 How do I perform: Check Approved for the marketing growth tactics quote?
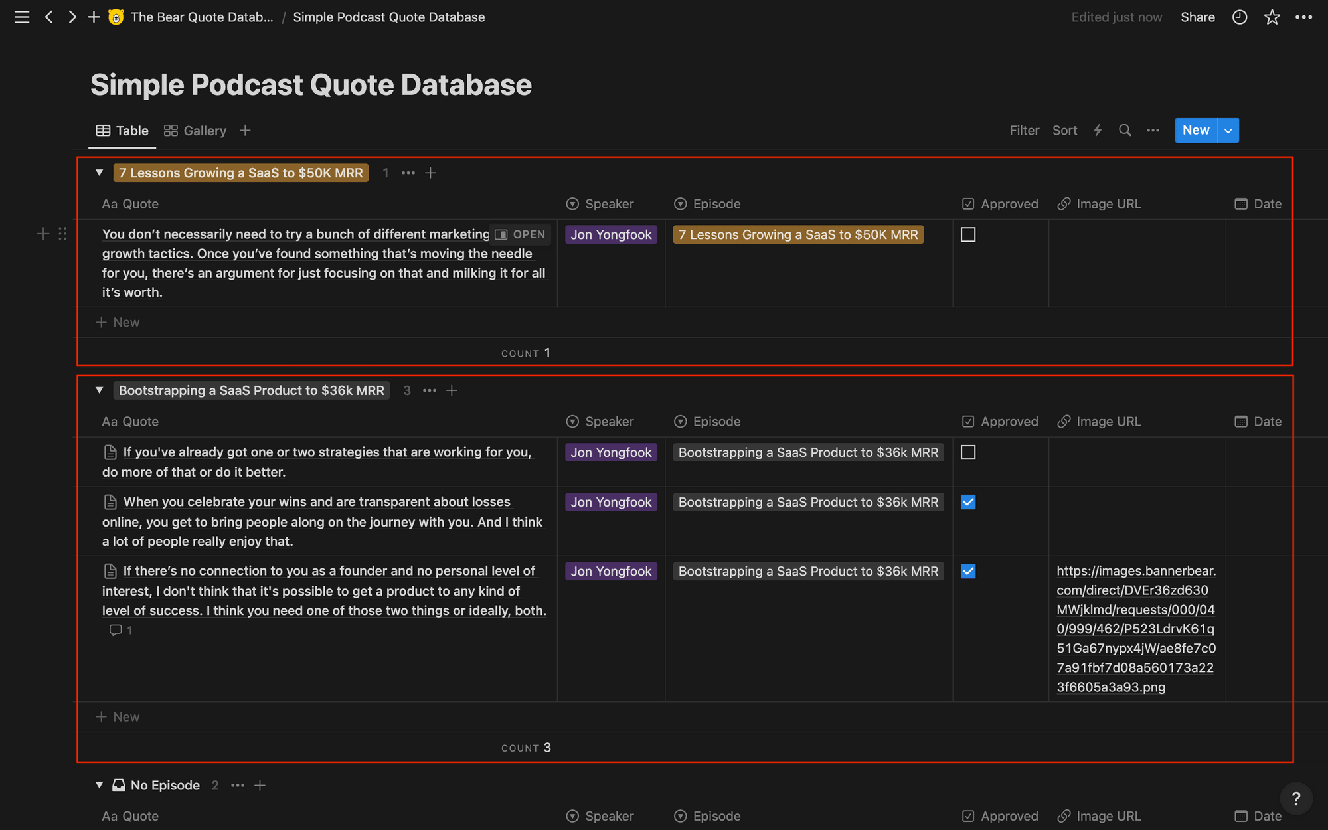pyautogui.click(x=968, y=234)
